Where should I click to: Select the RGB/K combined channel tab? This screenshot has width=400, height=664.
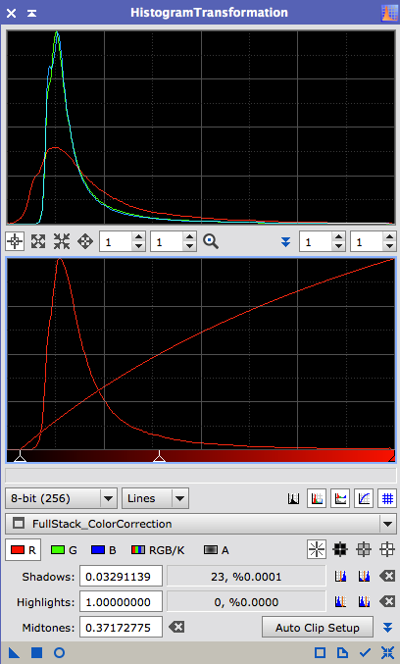(158, 550)
